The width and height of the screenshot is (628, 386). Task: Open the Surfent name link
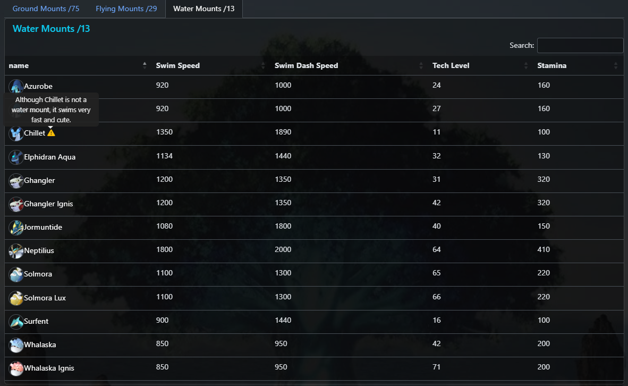(36, 322)
